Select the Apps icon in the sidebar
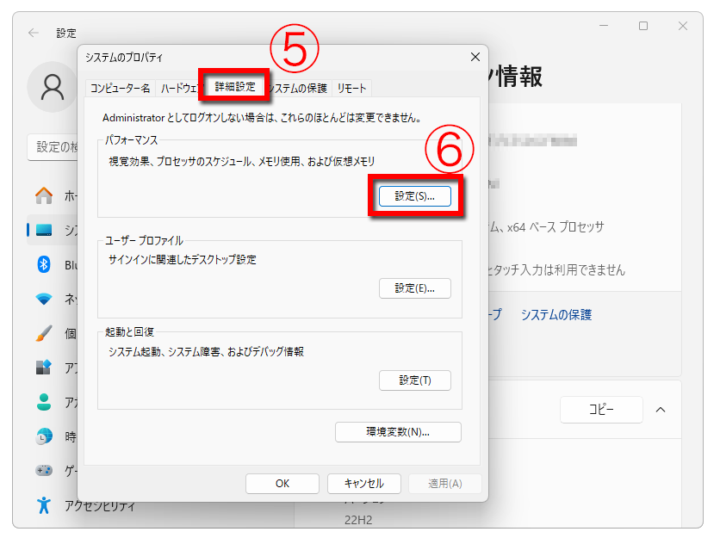Screen dimensions: 720x544 click(44, 368)
